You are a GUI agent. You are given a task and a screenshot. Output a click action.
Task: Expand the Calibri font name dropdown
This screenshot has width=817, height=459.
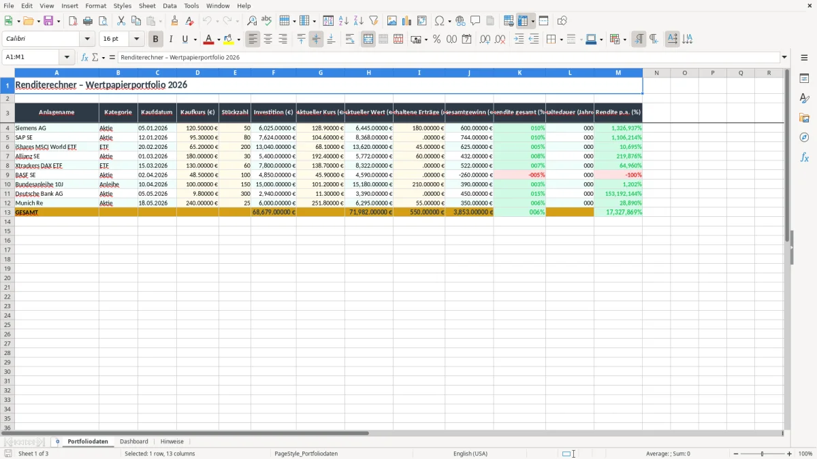[x=87, y=39]
